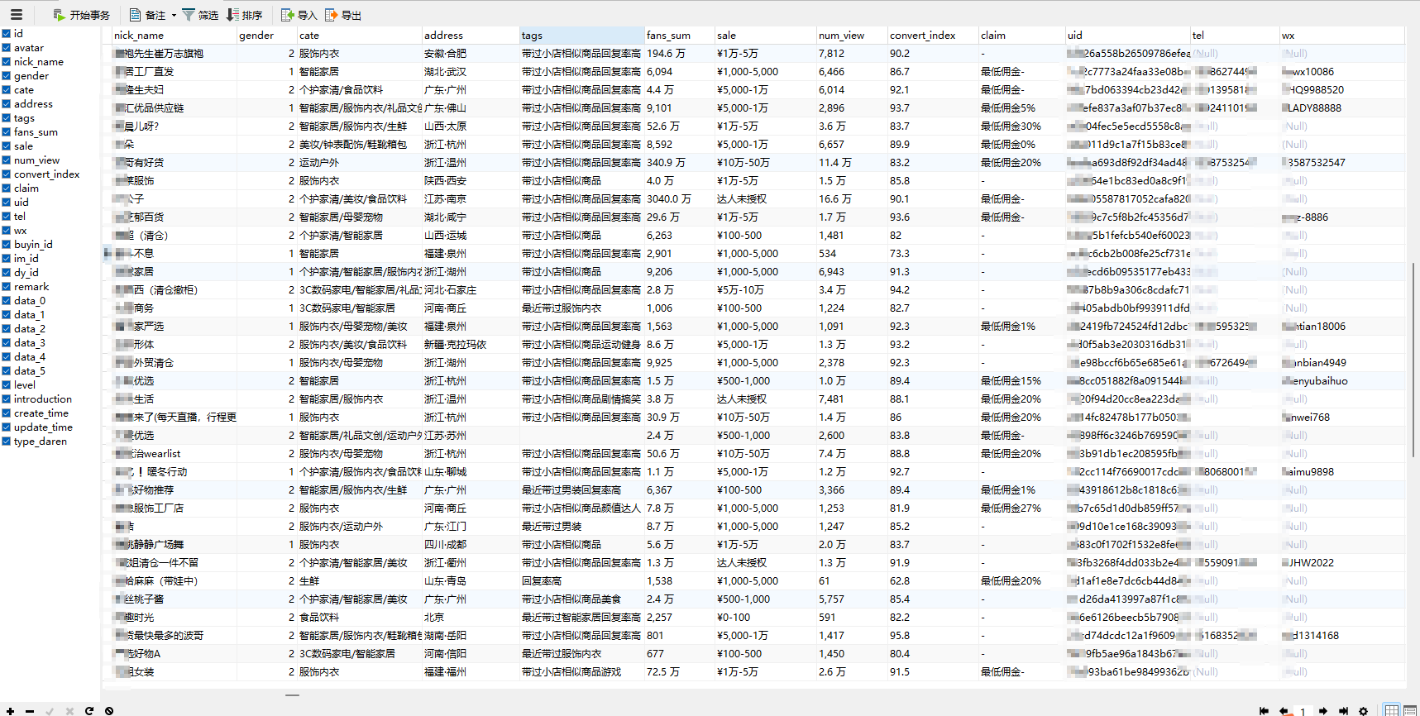The width and height of the screenshot is (1420, 716).
Task: Click the page number input field
Action: [1303, 711]
